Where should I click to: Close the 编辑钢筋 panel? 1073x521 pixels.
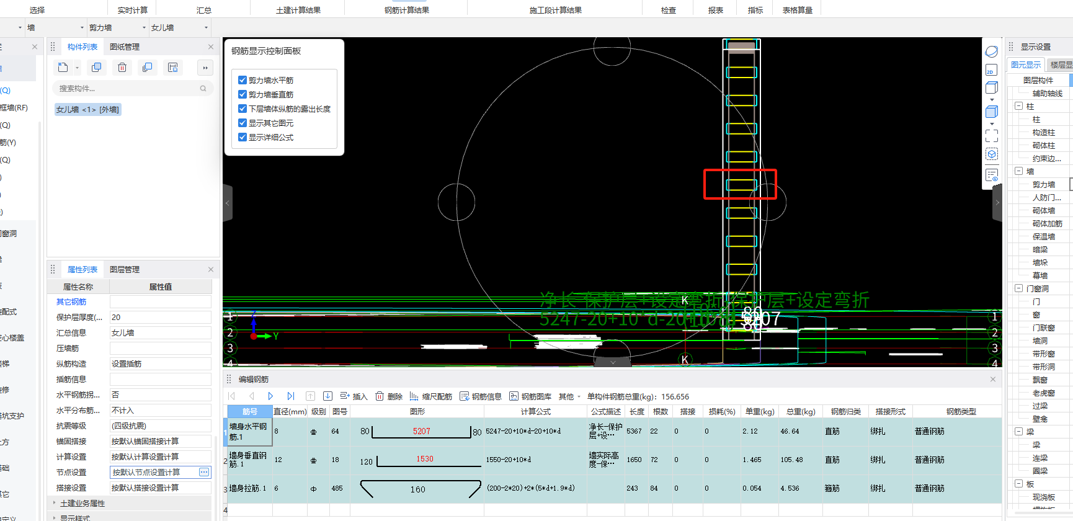(993, 379)
